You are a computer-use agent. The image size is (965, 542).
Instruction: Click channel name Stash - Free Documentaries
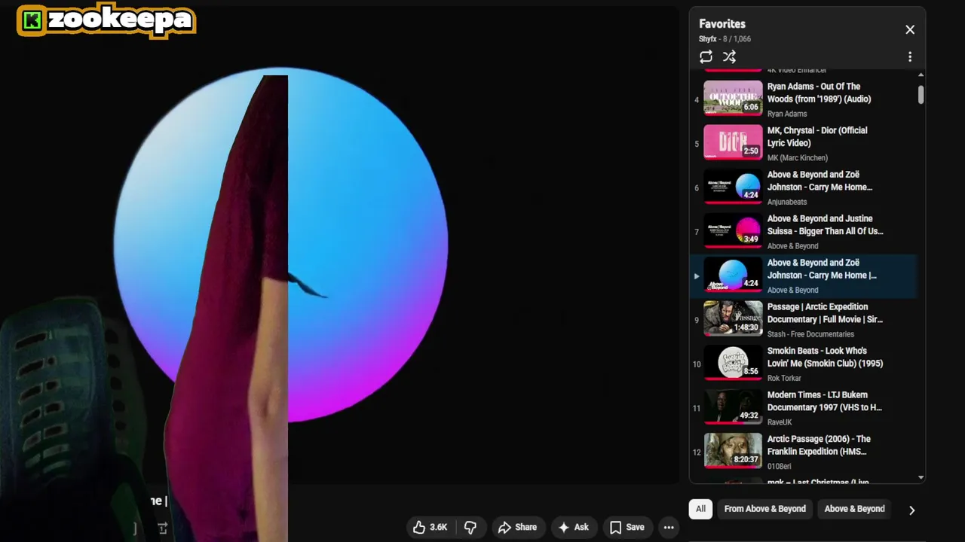810,334
